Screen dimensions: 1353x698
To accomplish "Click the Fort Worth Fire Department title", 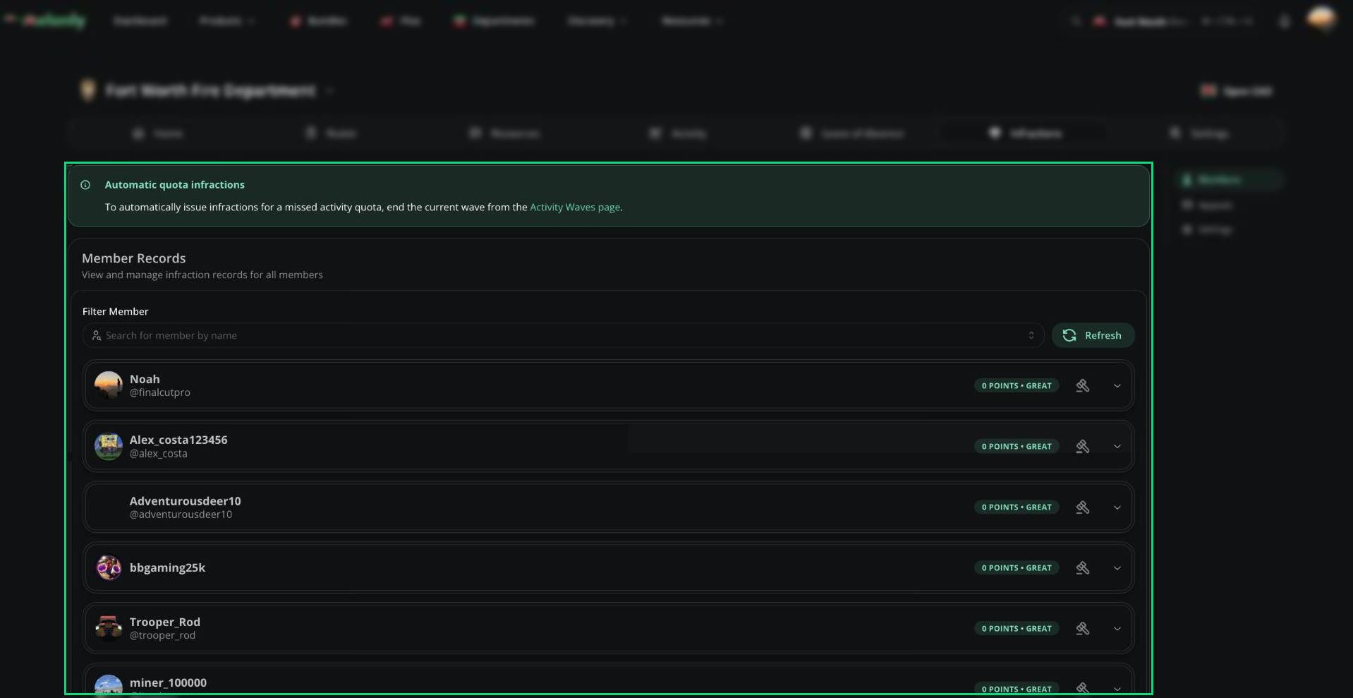I will pyautogui.click(x=210, y=90).
